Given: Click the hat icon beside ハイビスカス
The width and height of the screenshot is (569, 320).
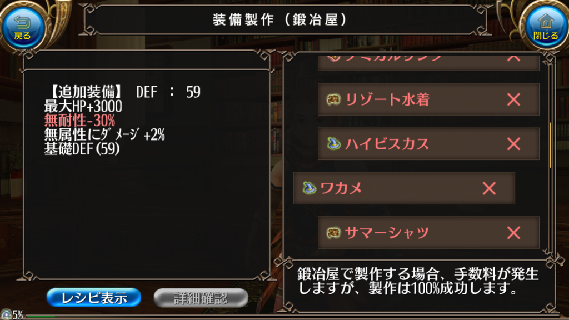Looking at the screenshot, I should (333, 144).
